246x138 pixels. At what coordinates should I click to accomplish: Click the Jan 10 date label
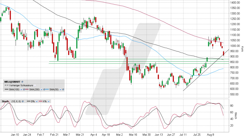click(15, 135)
